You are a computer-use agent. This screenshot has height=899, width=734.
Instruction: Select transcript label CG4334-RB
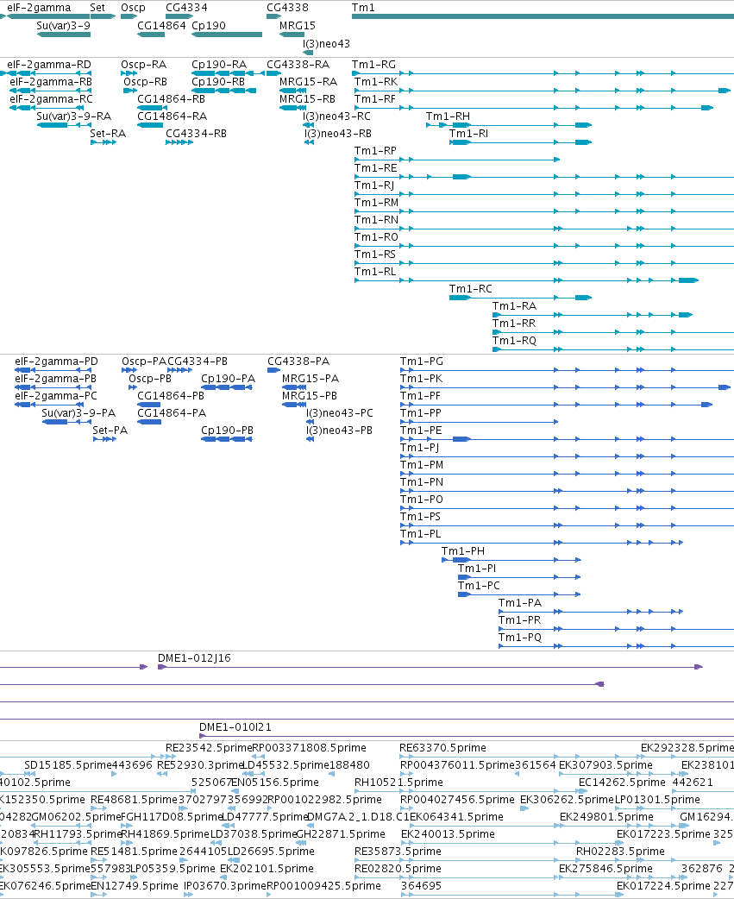(x=196, y=134)
